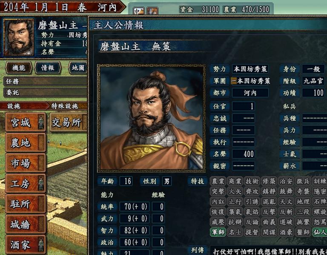Viewport: 327px width, 255px height.
Task: Click the 情報 button
Action: tap(48, 68)
